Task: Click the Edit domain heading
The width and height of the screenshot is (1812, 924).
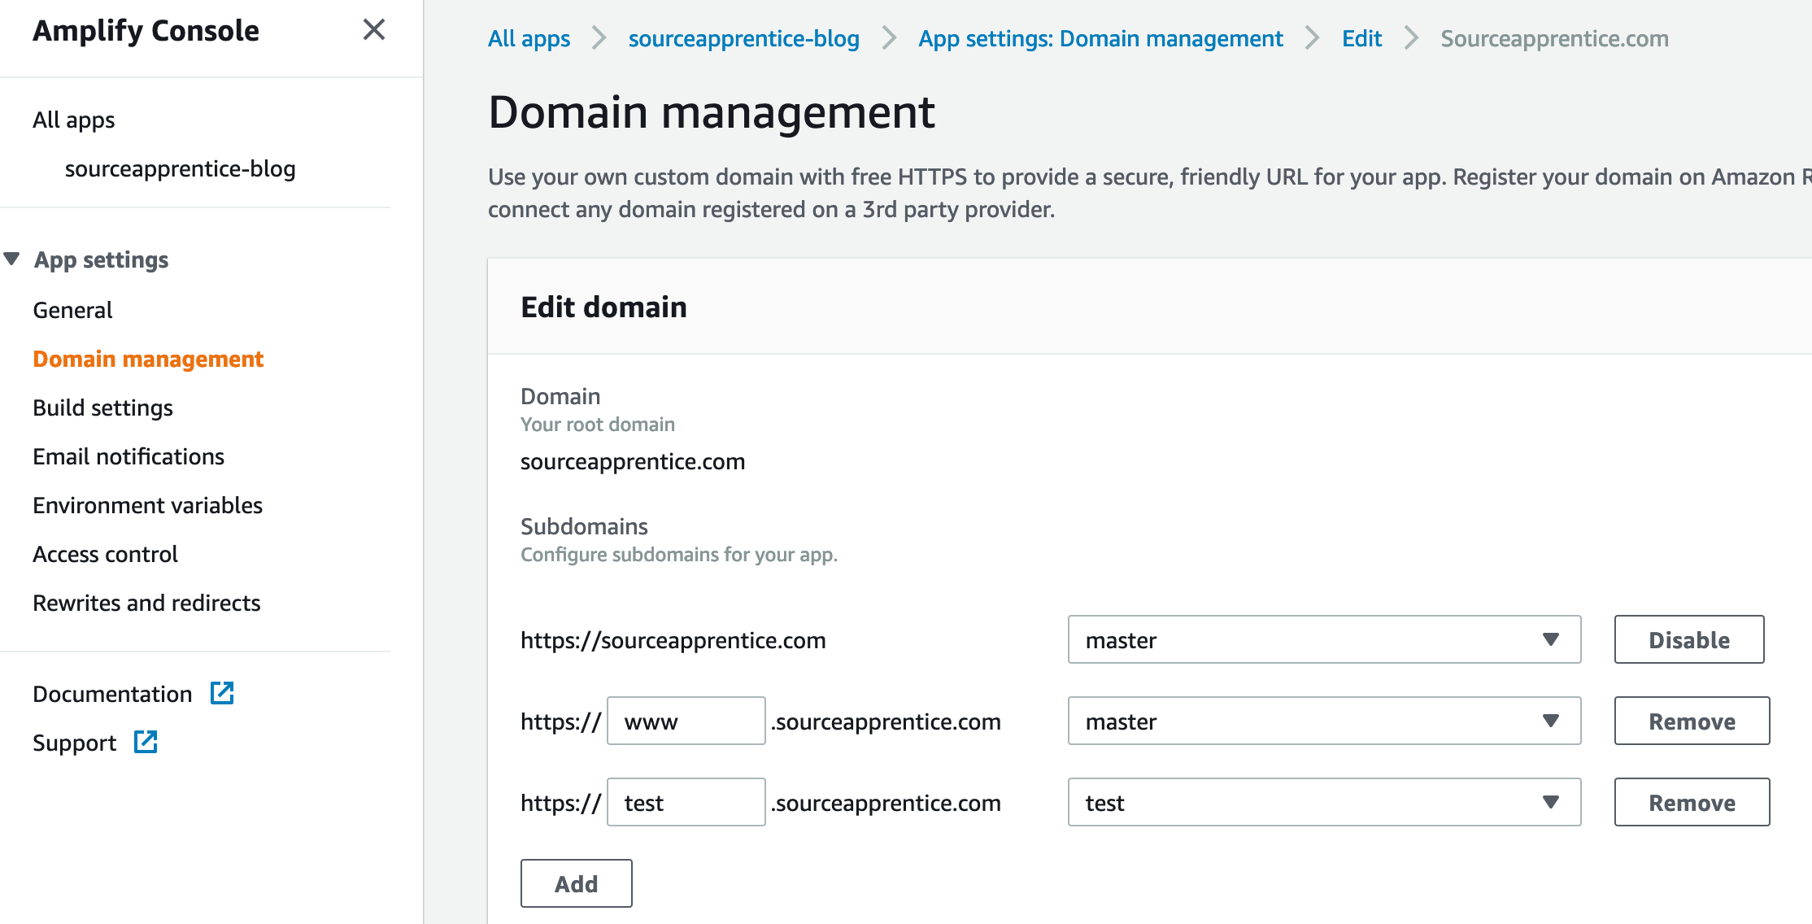Action: (604, 307)
